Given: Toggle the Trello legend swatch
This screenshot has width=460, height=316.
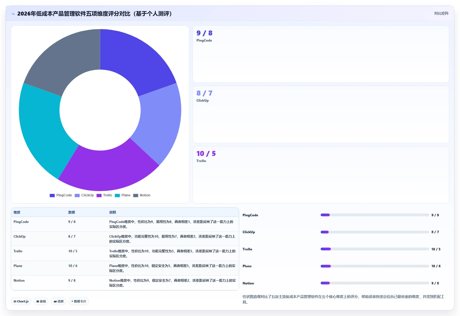Looking at the screenshot, I should (99, 196).
